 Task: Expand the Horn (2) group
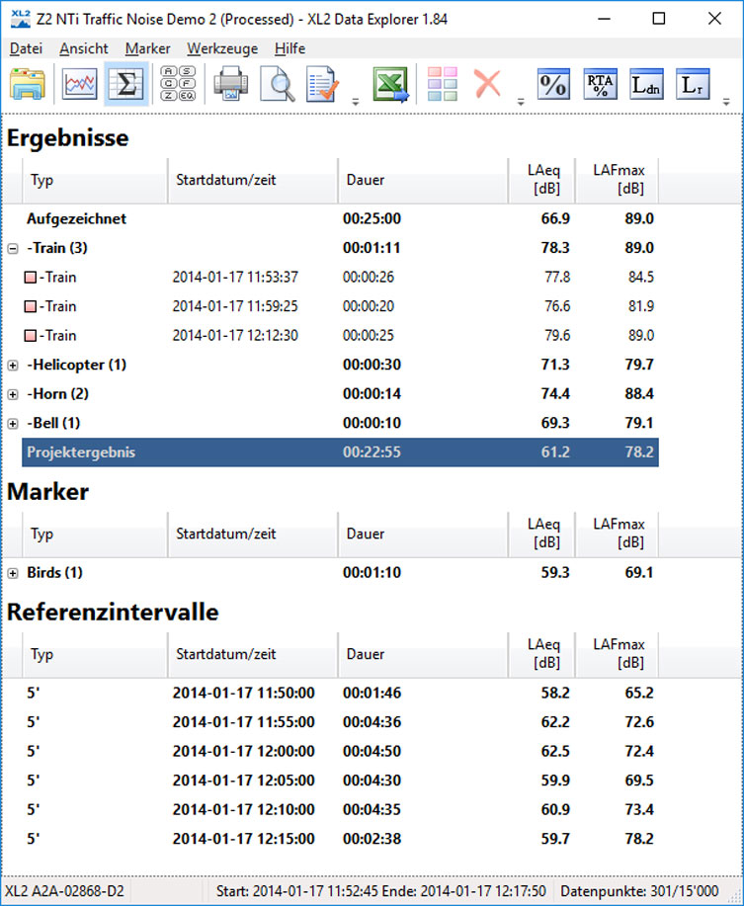[13, 394]
